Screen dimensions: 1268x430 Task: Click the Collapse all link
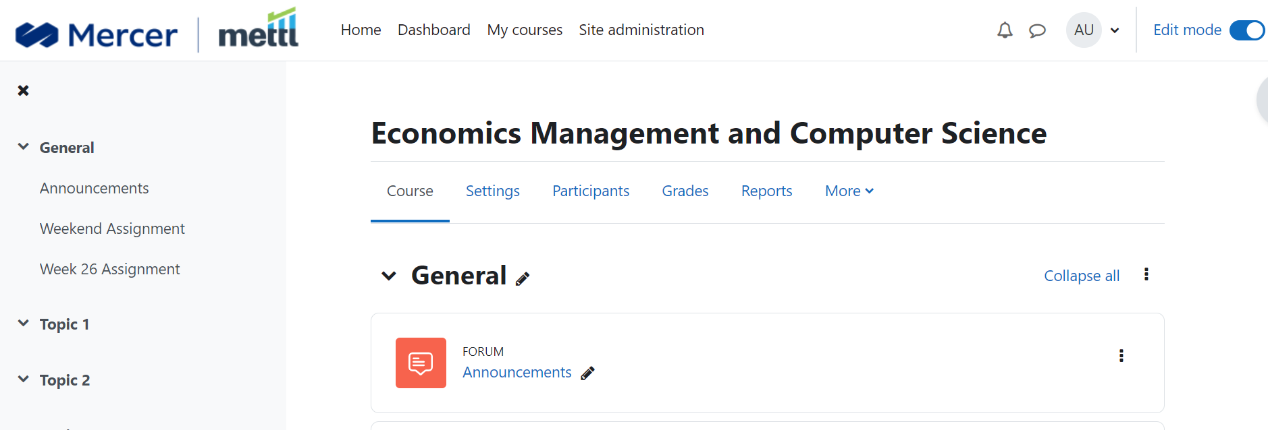pyautogui.click(x=1082, y=276)
